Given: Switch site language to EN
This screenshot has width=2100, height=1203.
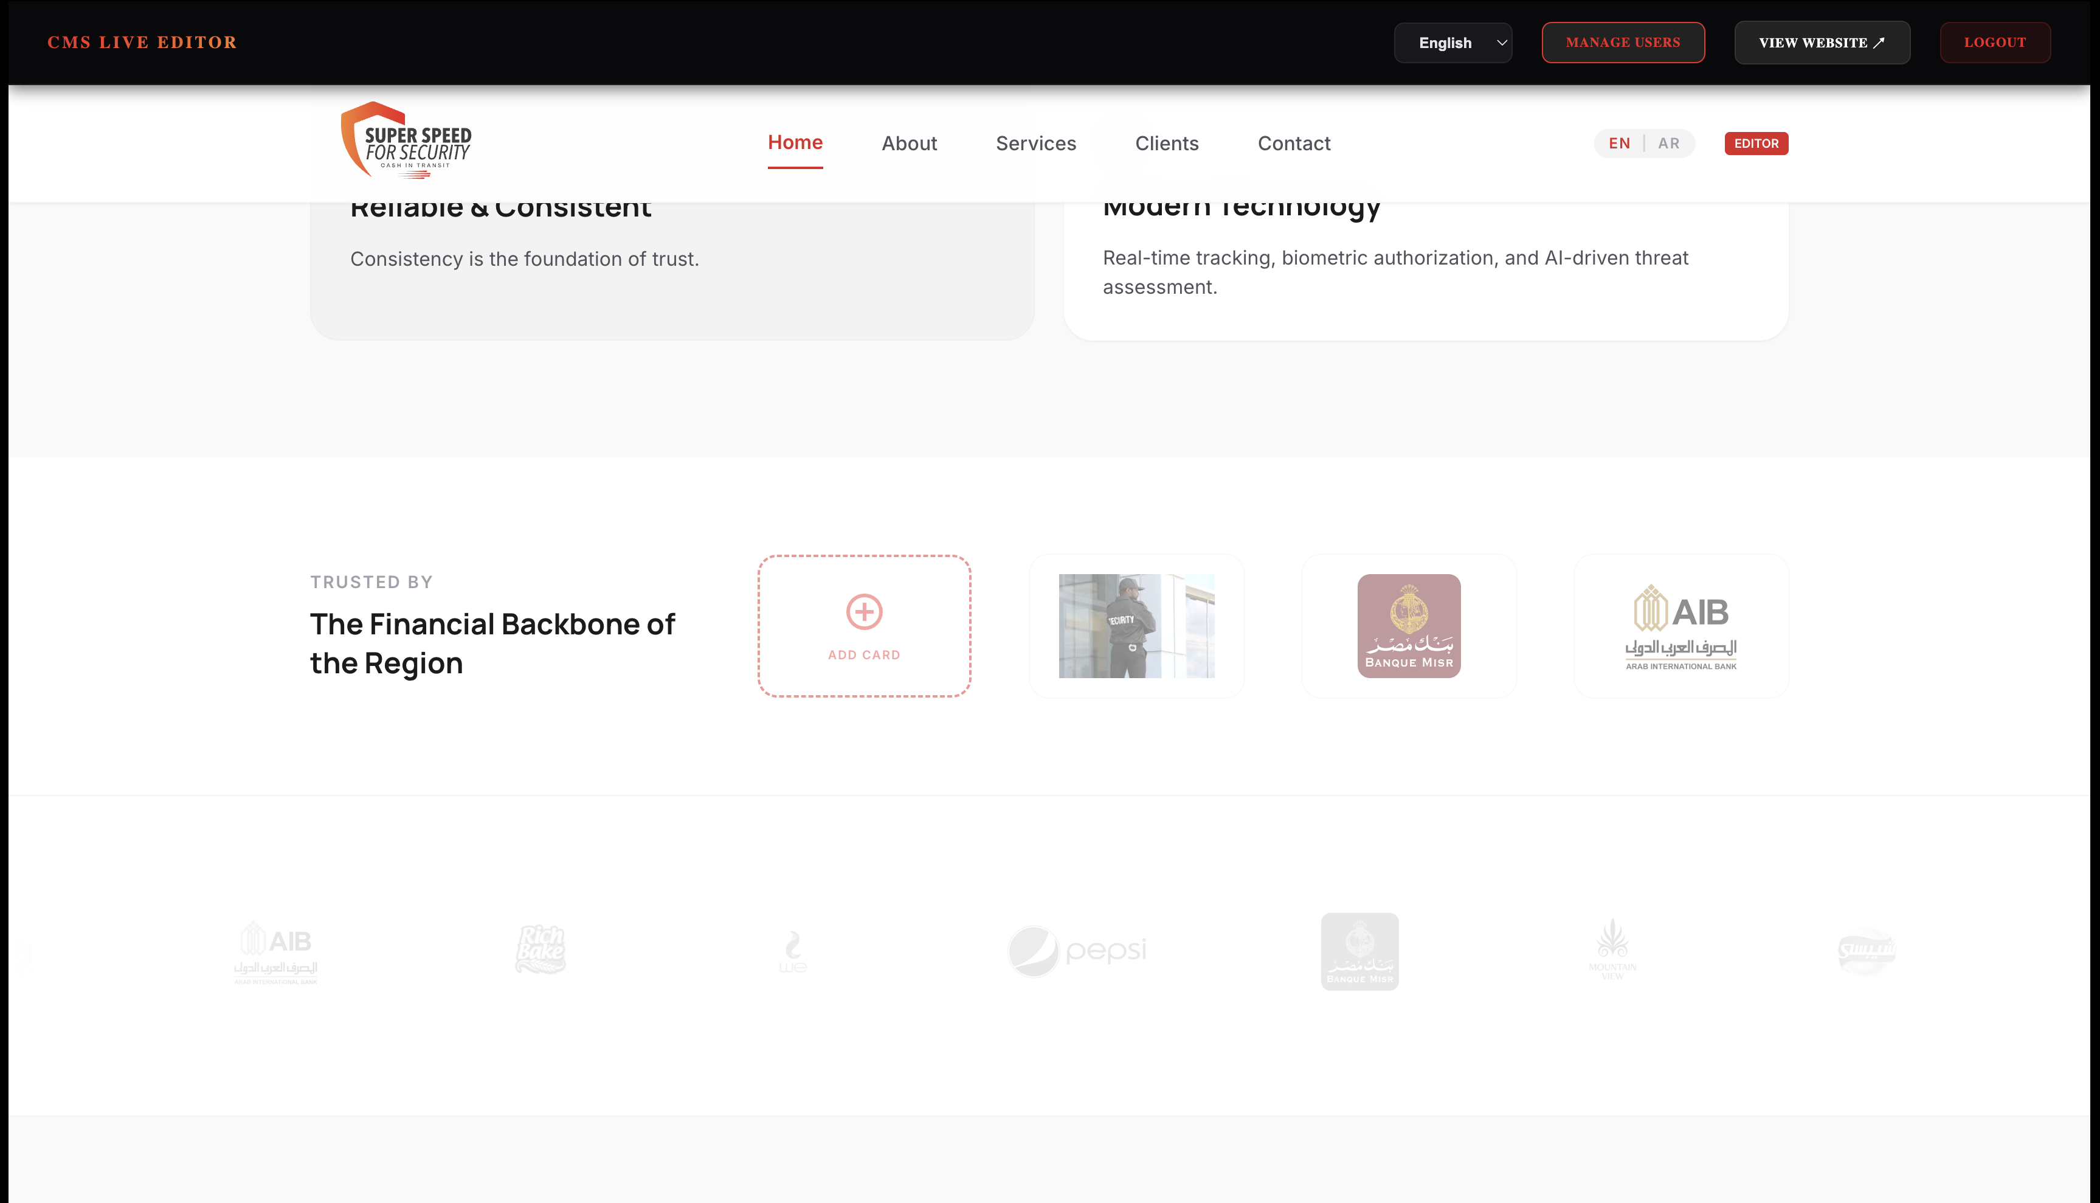Looking at the screenshot, I should pos(1618,143).
